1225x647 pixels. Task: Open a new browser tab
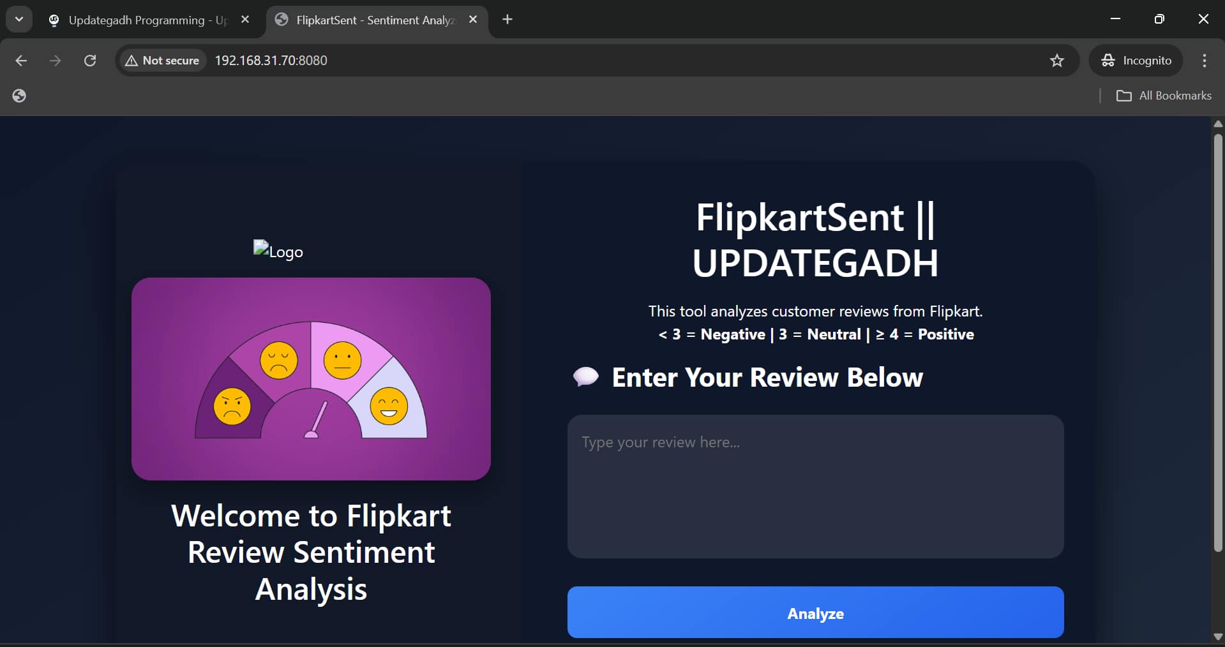507,20
